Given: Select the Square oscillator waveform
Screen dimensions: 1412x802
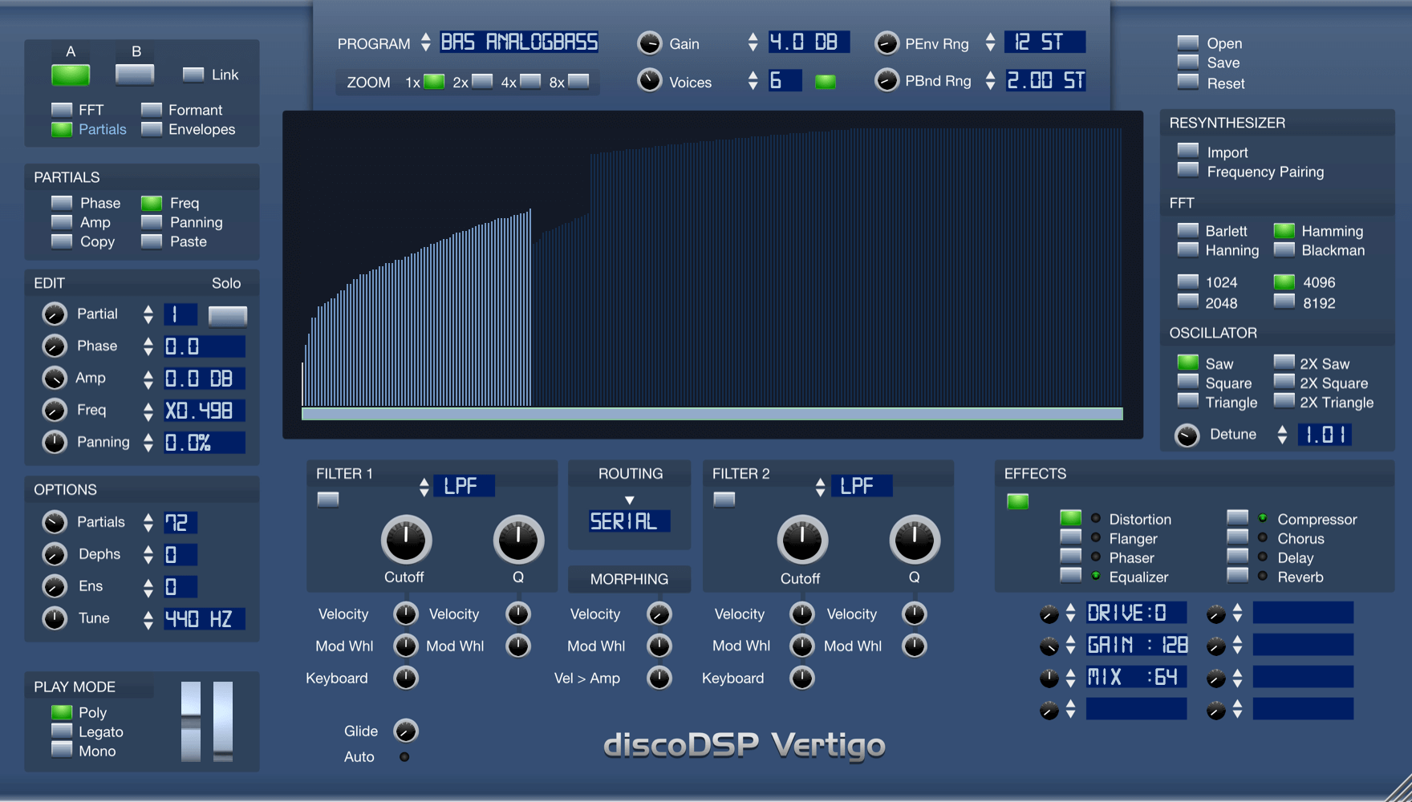Looking at the screenshot, I should coord(1188,382).
